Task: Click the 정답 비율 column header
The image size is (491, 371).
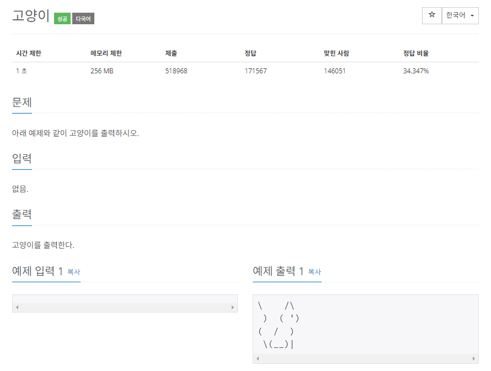Action: coord(416,53)
